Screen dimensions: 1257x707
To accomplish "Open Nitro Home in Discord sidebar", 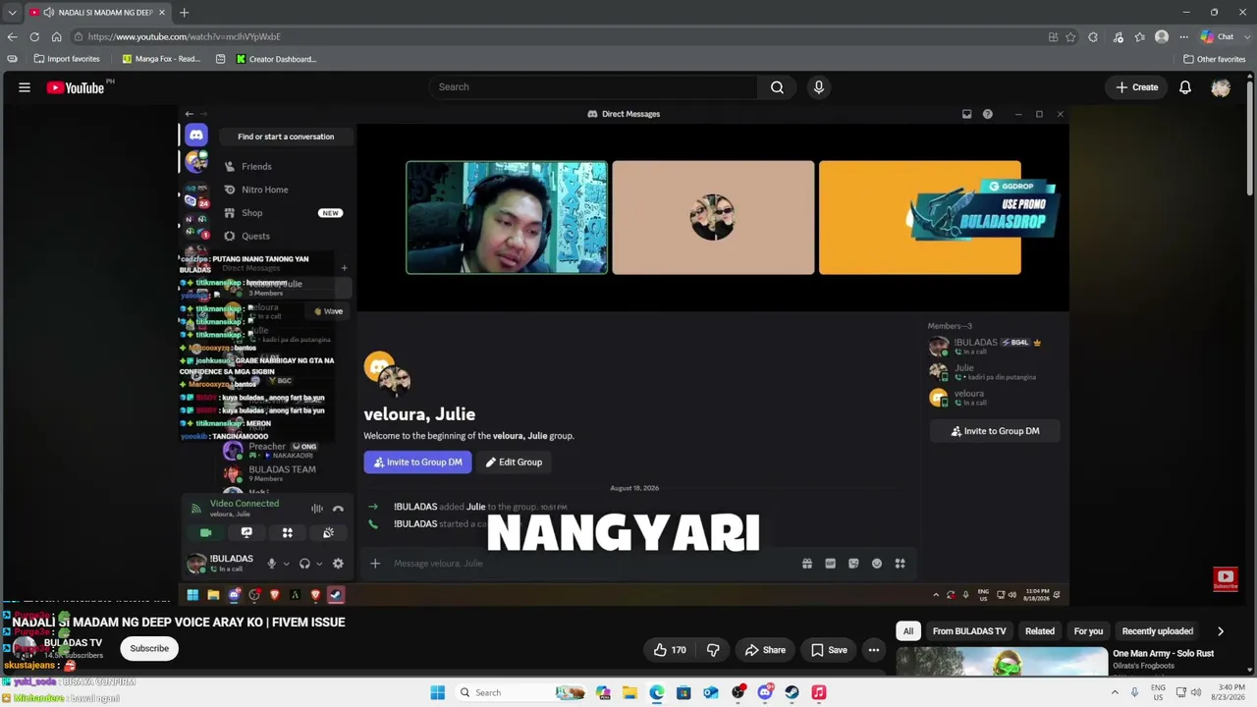I will (x=265, y=190).
